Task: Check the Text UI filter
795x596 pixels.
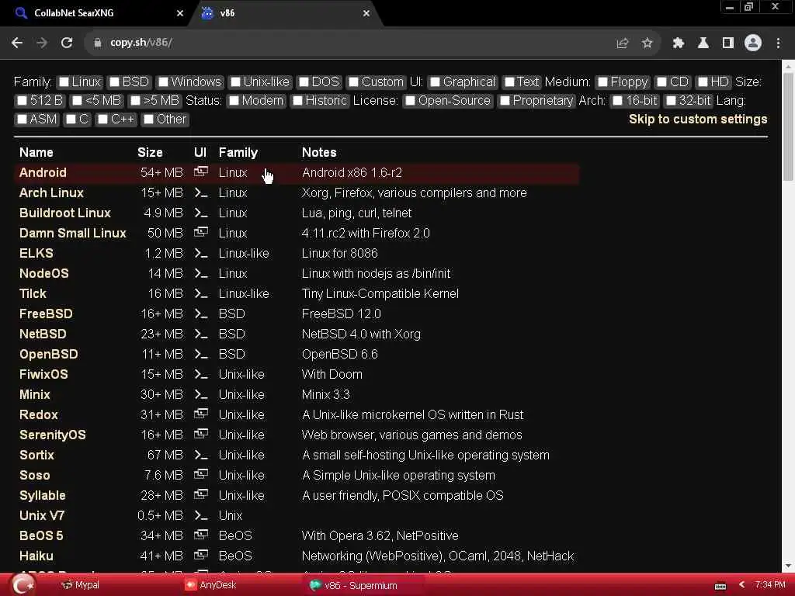Action: tap(509, 82)
